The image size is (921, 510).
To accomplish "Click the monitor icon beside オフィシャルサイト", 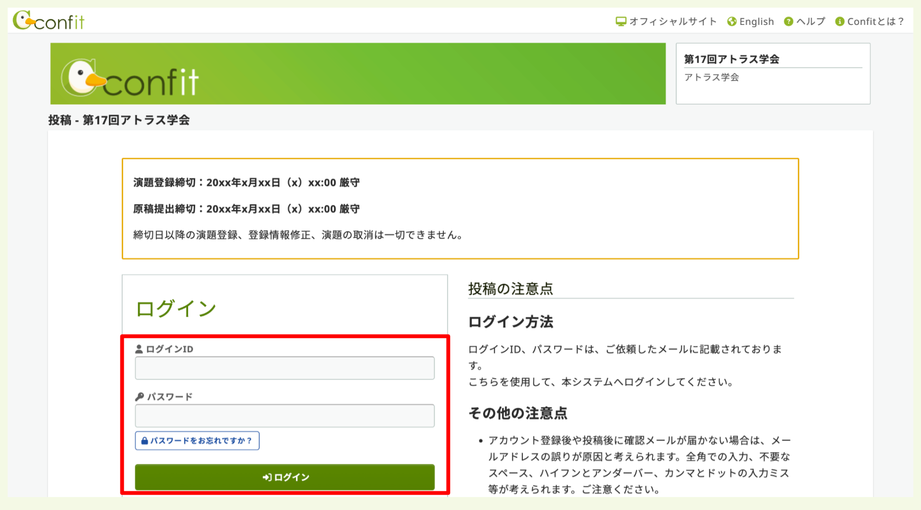I will coord(621,21).
